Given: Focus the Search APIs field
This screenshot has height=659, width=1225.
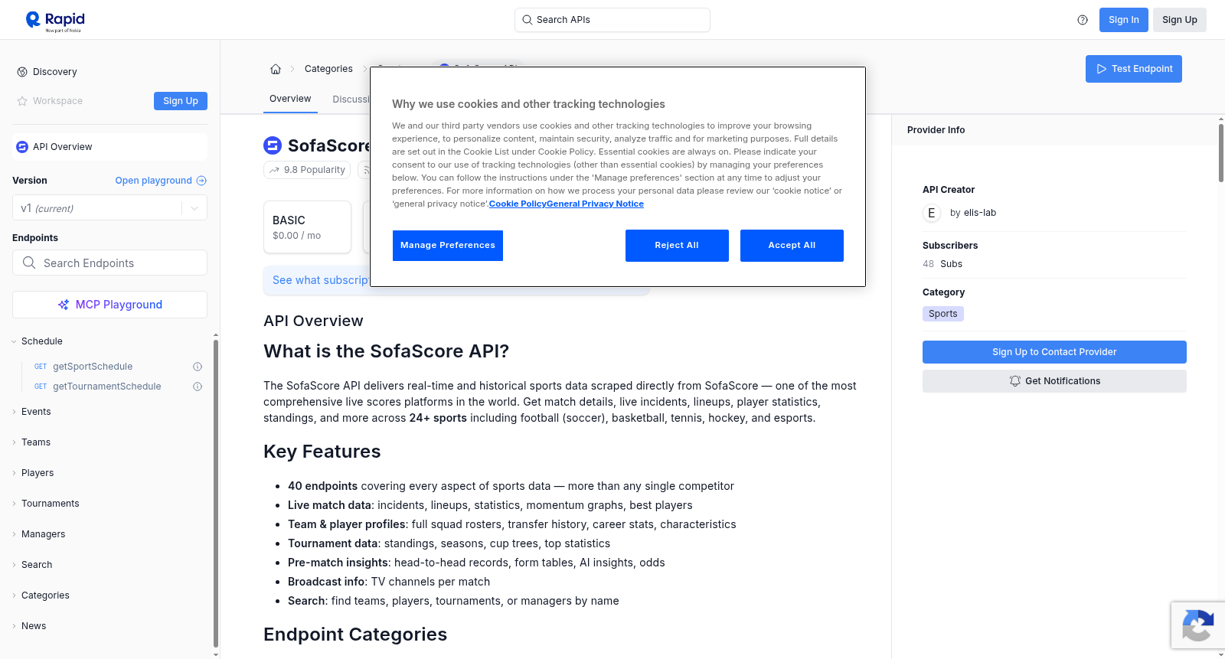Looking at the screenshot, I should pos(612,20).
